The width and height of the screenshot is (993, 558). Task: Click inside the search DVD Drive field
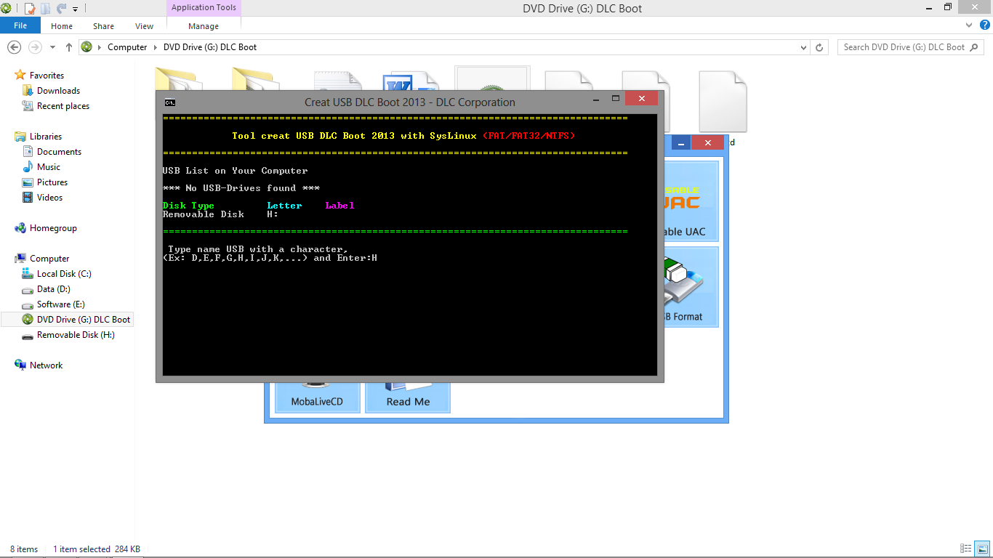coord(901,46)
